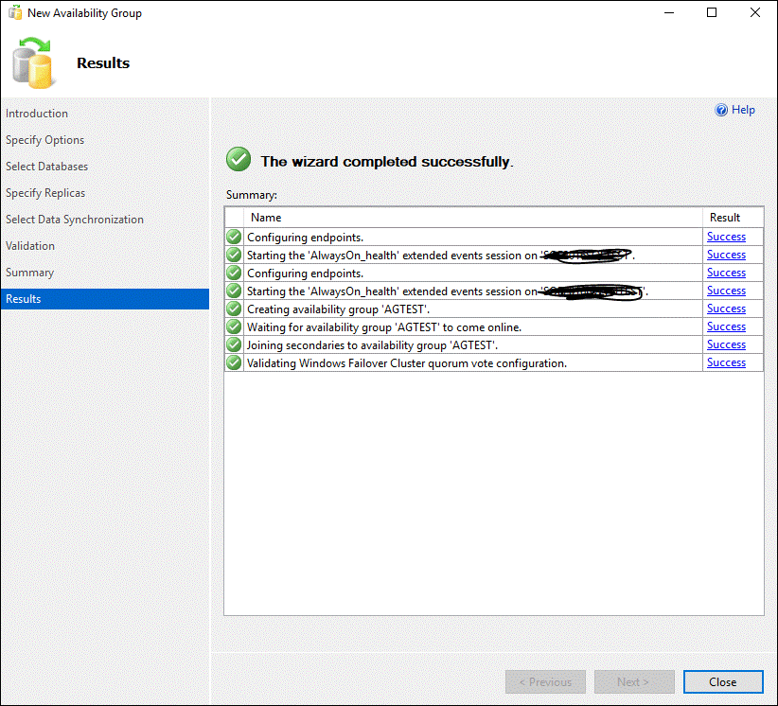Click green check icon for Creating availability group
The width and height of the screenshot is (778, 706).
pos(234,309)
